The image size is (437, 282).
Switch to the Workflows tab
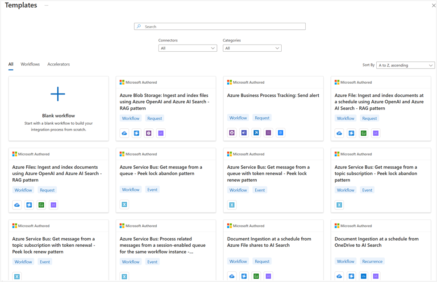point(30,64)
